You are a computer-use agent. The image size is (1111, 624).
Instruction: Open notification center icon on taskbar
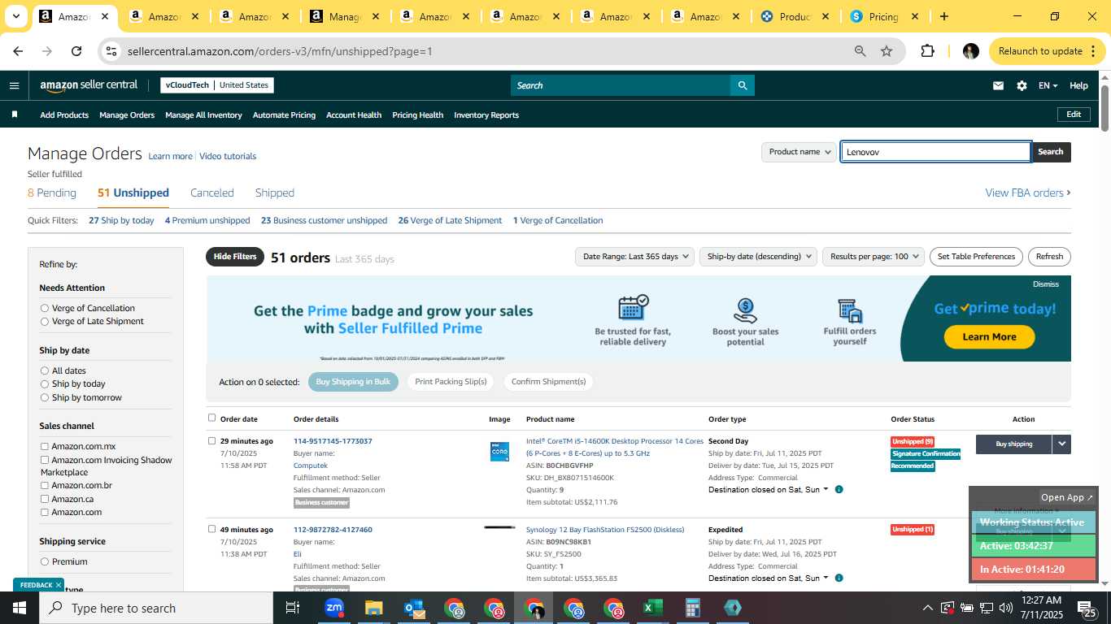point(1087,609)
